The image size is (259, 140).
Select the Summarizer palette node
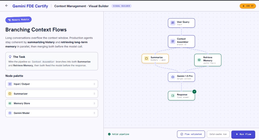[x=52, y=94]
